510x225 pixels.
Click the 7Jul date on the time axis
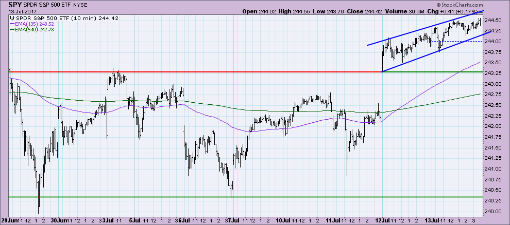point(233,219)
